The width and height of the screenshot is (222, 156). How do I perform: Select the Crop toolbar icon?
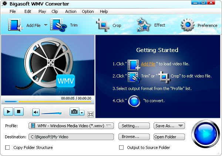[103, 25]
